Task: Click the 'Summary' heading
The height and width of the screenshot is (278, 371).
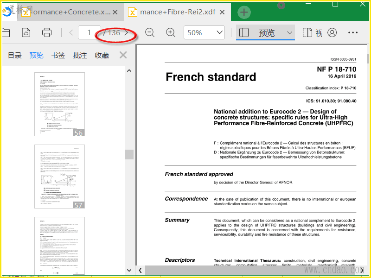Action: click(177, 220)
